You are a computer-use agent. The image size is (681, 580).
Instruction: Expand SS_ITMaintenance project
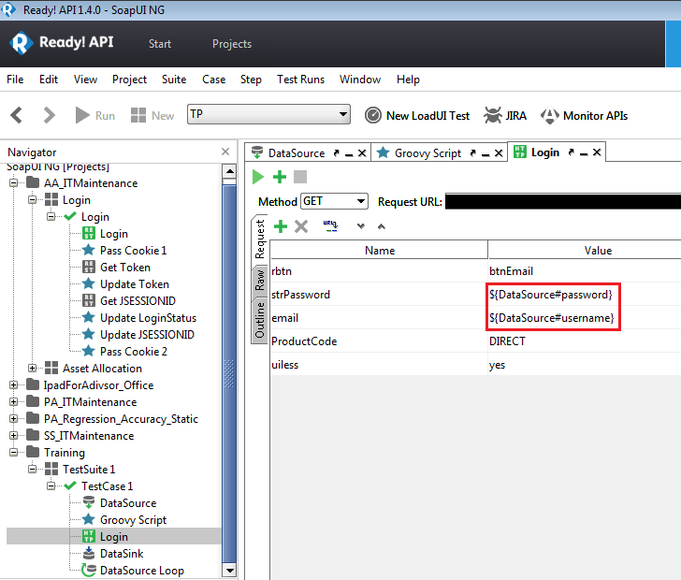(x=14, y=435)
